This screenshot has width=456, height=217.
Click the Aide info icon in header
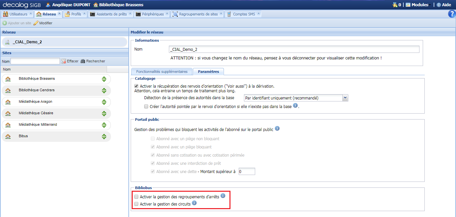point(439,5)
